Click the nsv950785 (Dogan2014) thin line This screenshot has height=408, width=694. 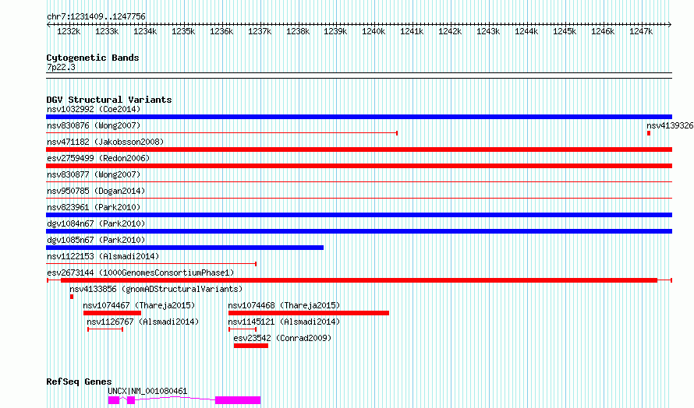click(x=359, y=199)
